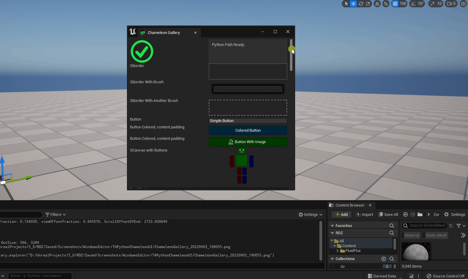
Task: Search in RDZ folders
Action: click(391, 233)
